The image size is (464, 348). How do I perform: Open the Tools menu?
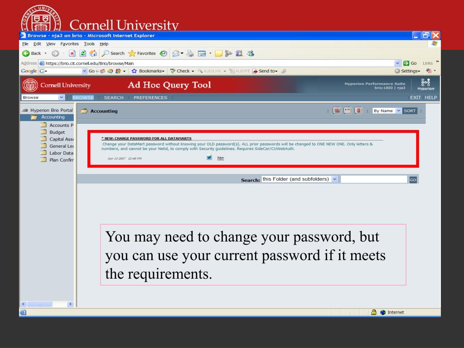coord(89,44)
